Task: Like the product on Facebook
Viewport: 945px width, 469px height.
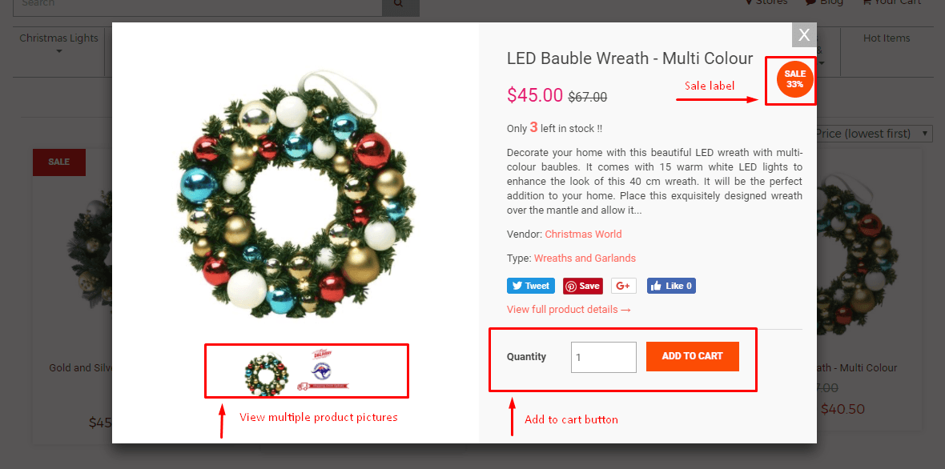Action: (x=671, y=286)
